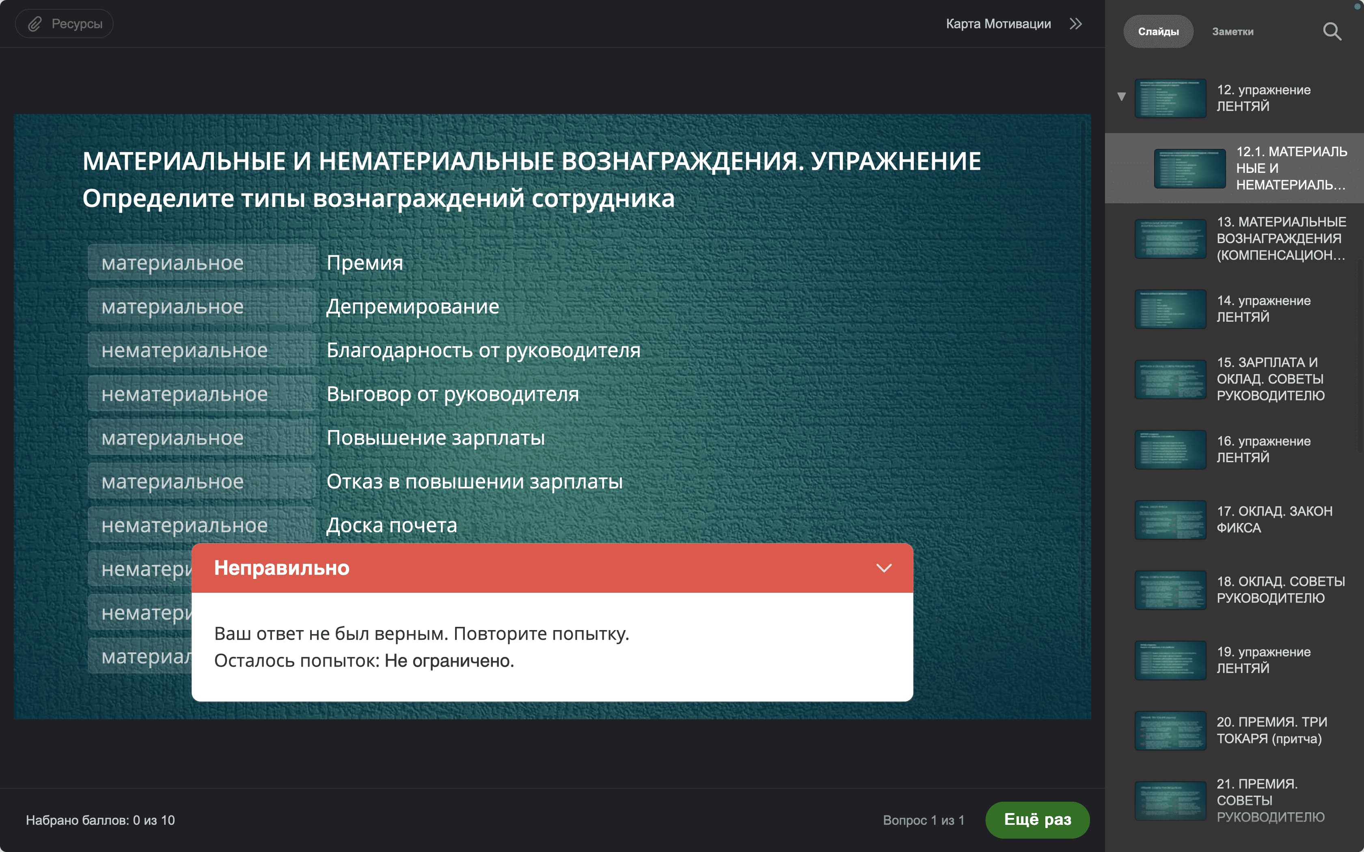This screenshot has width=1364, height=852.
Task: Click question counter Вопрос 1 из 1
Action: pyautogui.click(x=923, y=820)
